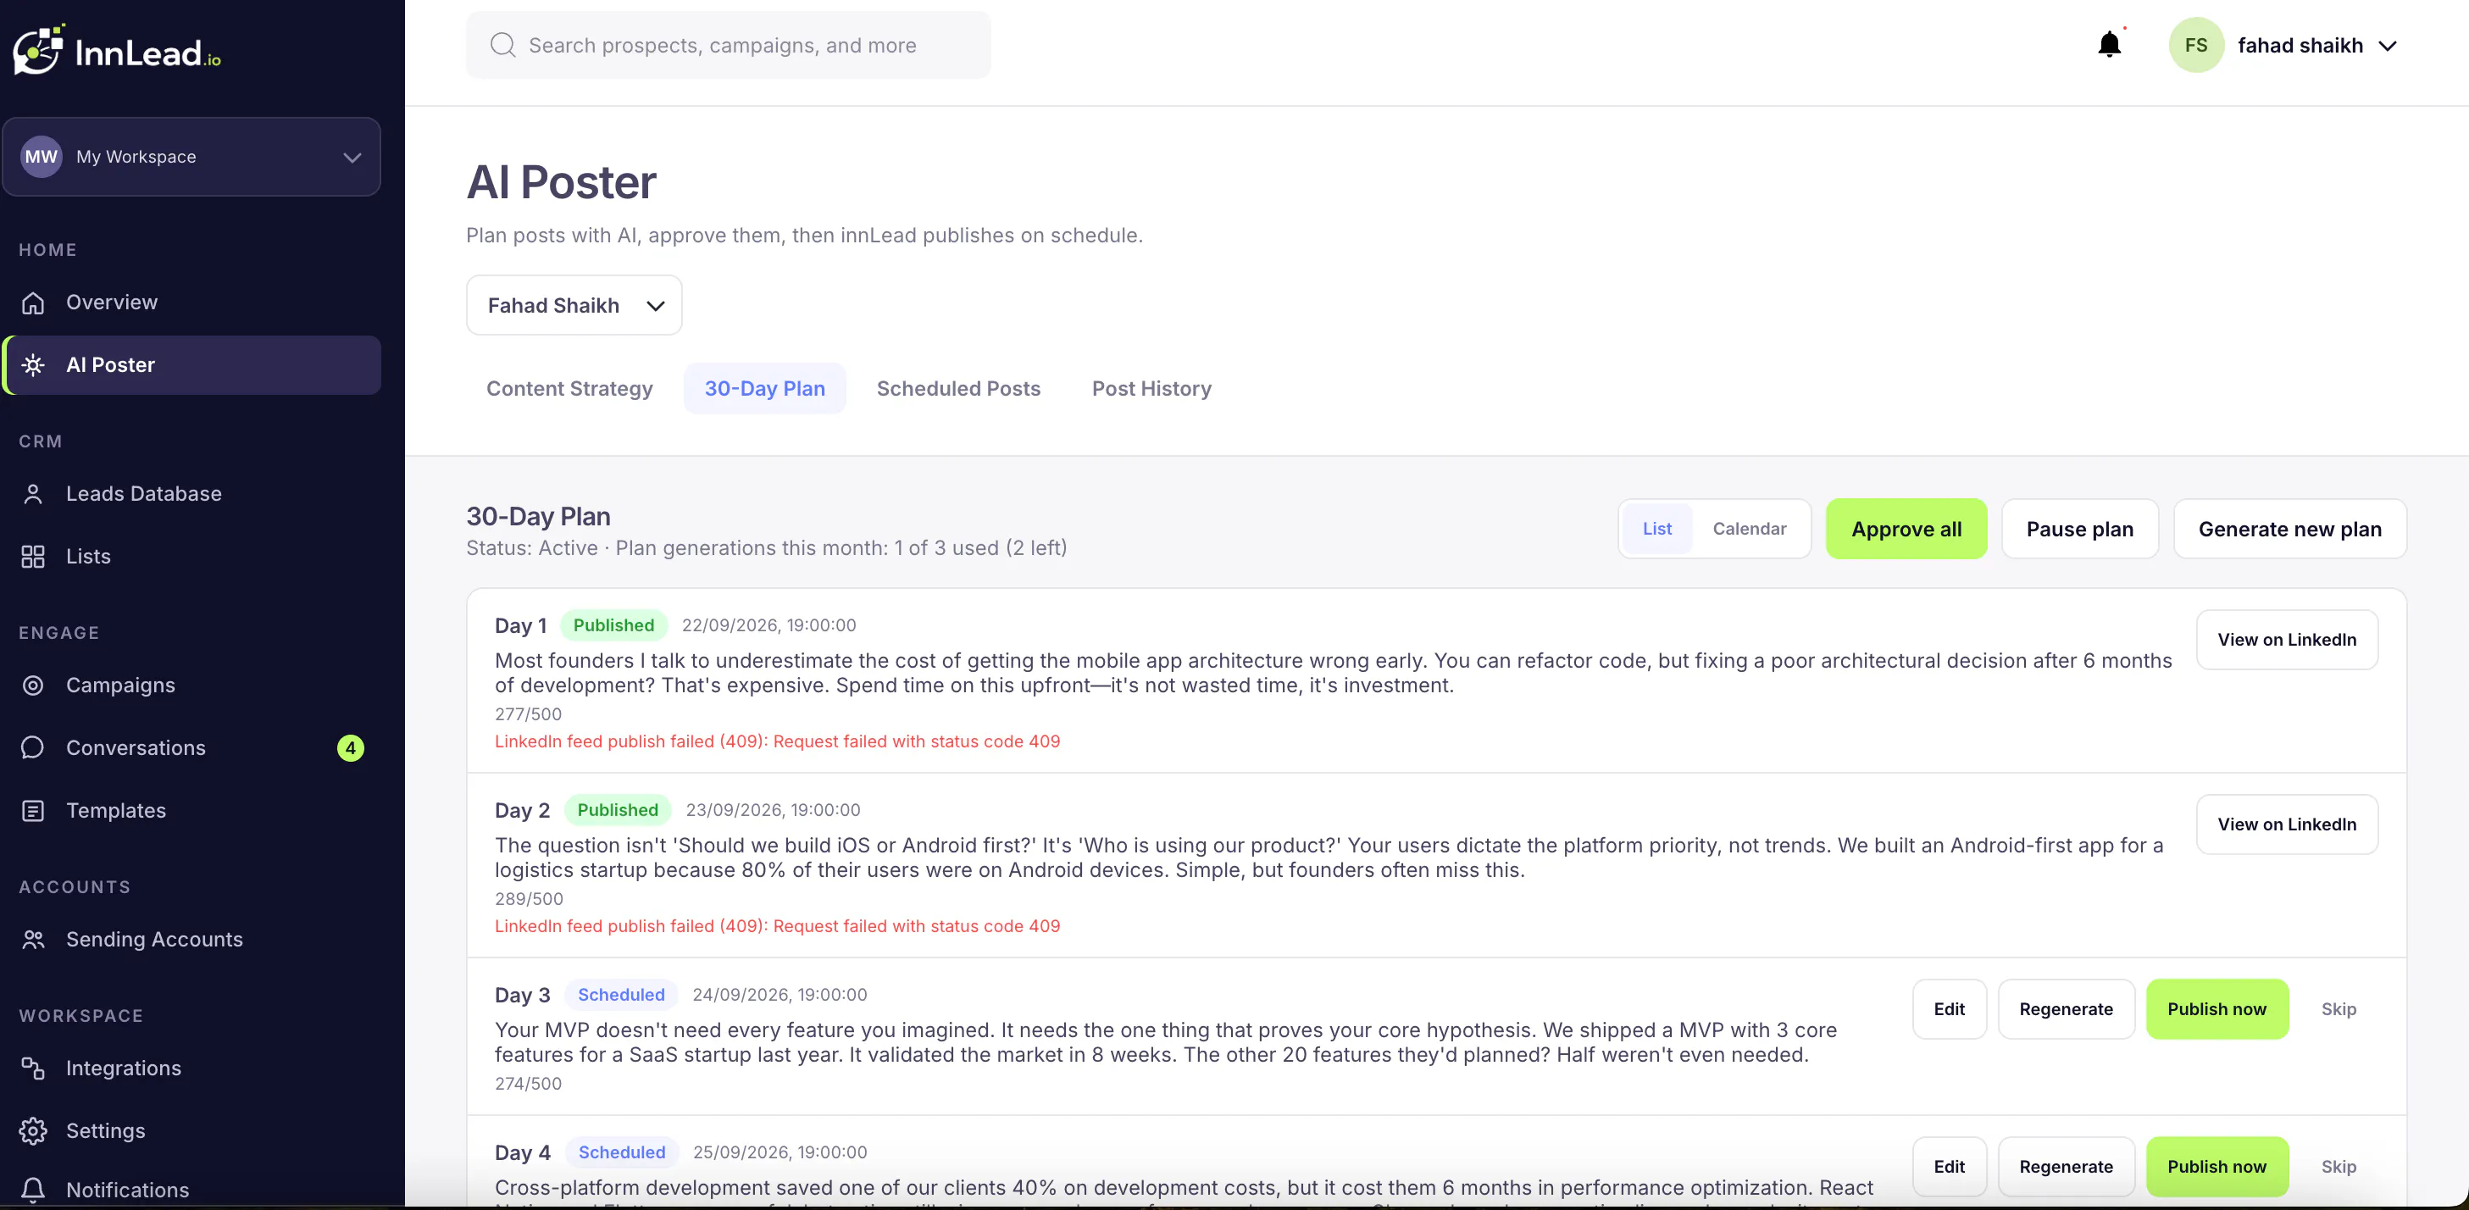
Task: Click the FS user avatar
Action: click(2196, 45)
